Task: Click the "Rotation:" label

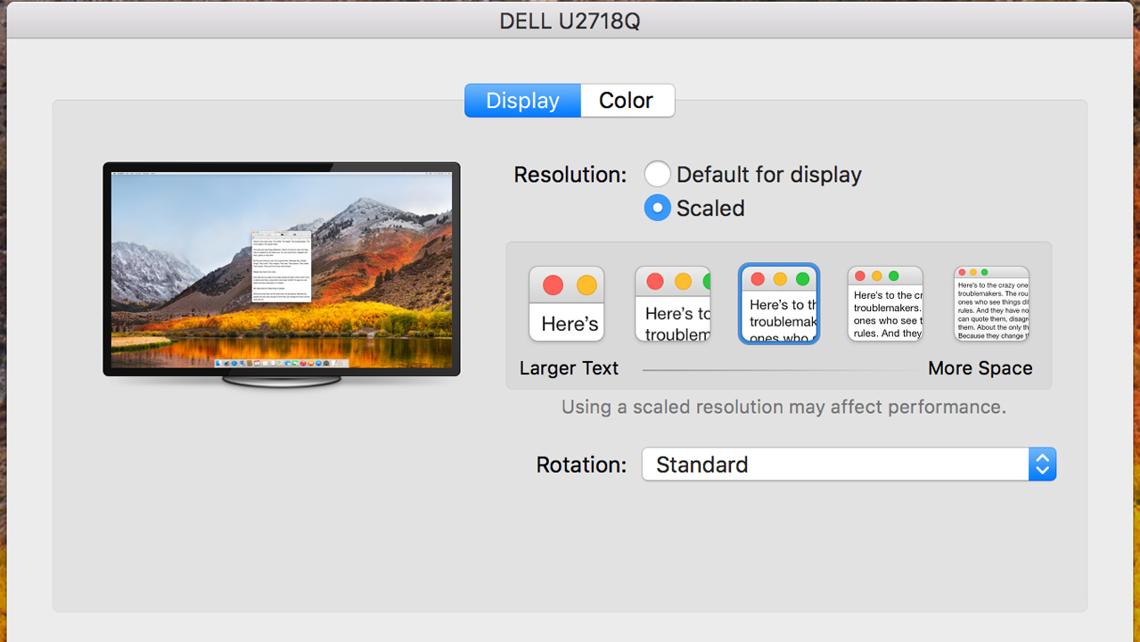Action: 581,465
